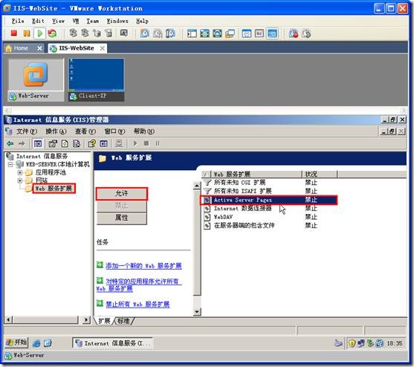The image size is (414, 367).
Task: Open VMware File menu
Action: 18,21
